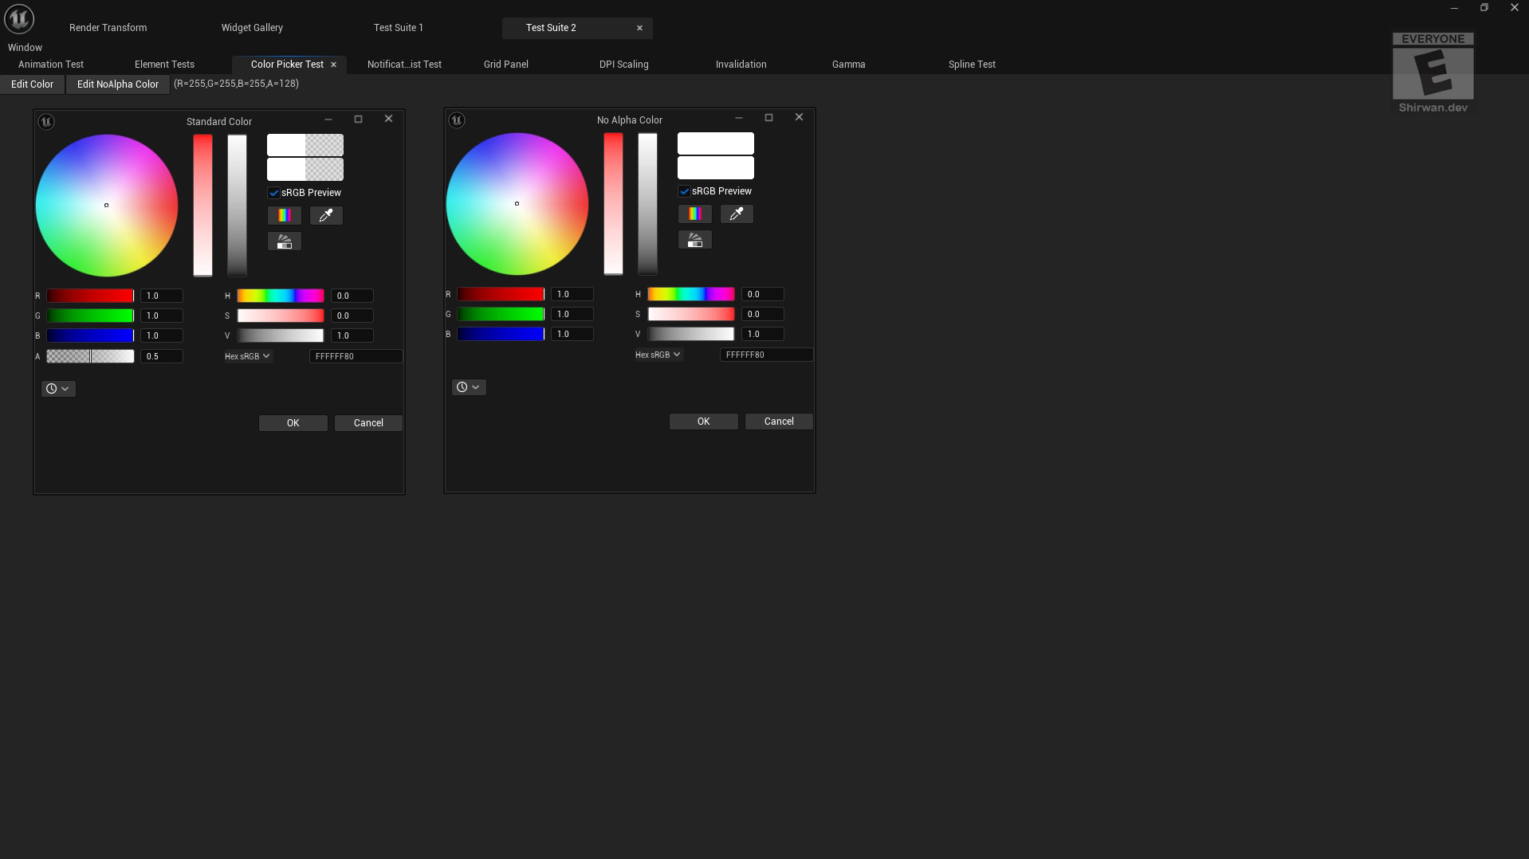This screenshot has width=1529, height=859.
Task: Click the R value field in Standard Color
Action: [x=162, y=296]
